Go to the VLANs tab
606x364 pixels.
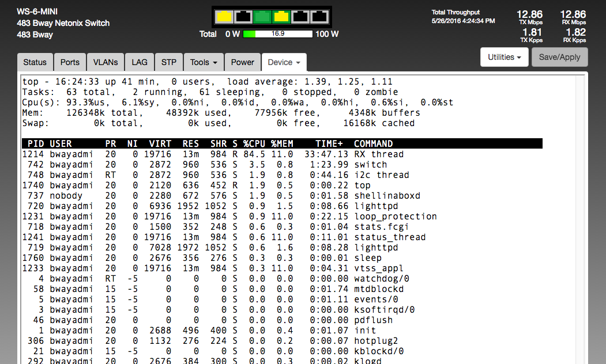pyautogui.click(x=106, y=62)
